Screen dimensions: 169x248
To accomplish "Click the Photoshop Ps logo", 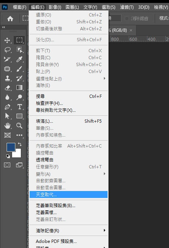I will pos(5,7).
